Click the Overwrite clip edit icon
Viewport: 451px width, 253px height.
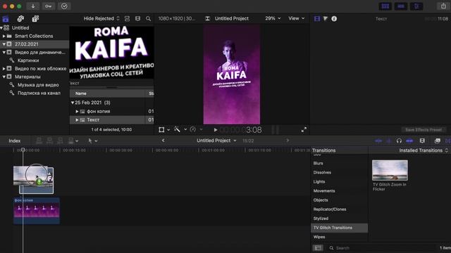[x=70, y=141]
